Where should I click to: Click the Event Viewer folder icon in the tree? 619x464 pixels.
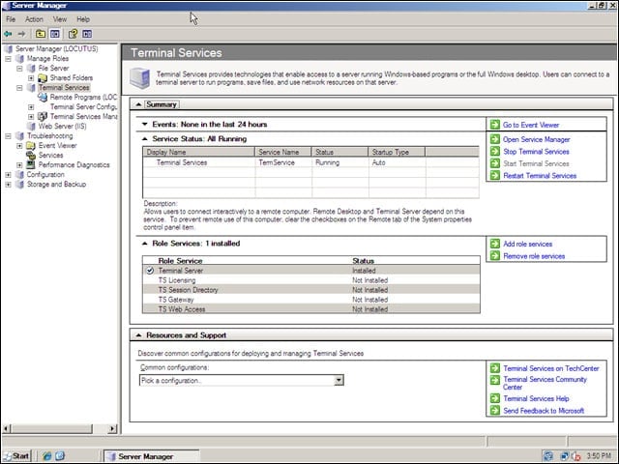(x=30, y=146)
